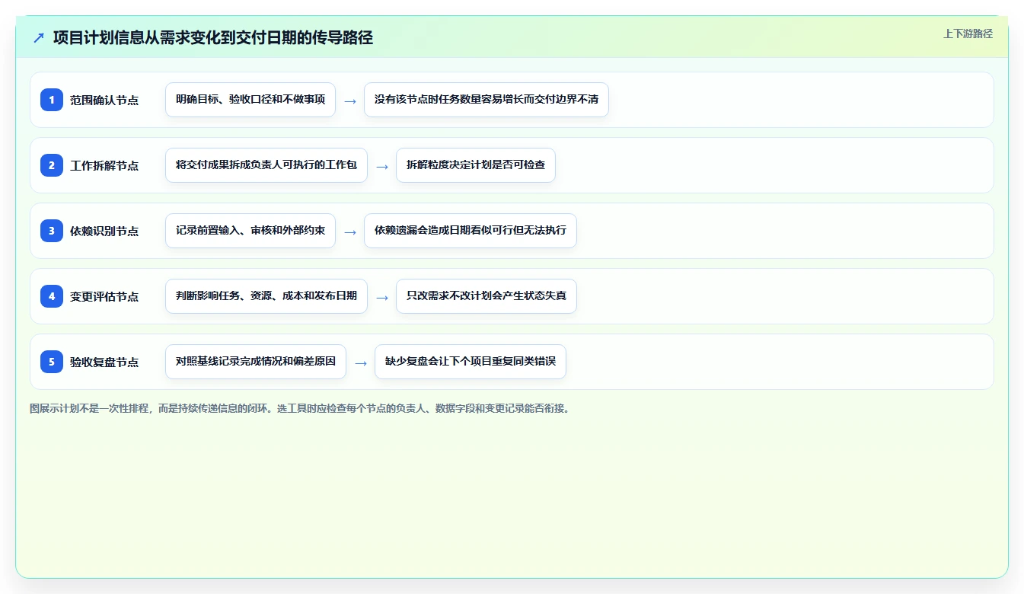1024x594 pixels.
Task: Select the 变更评估节点 label
Action: pyautogui.click(x=104, y=297)
